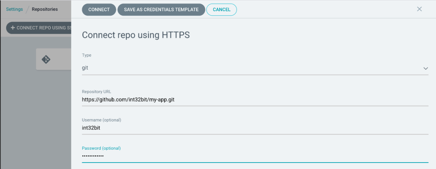Click the Connect repo using HTTPS heading

click(x=136, y=35)
